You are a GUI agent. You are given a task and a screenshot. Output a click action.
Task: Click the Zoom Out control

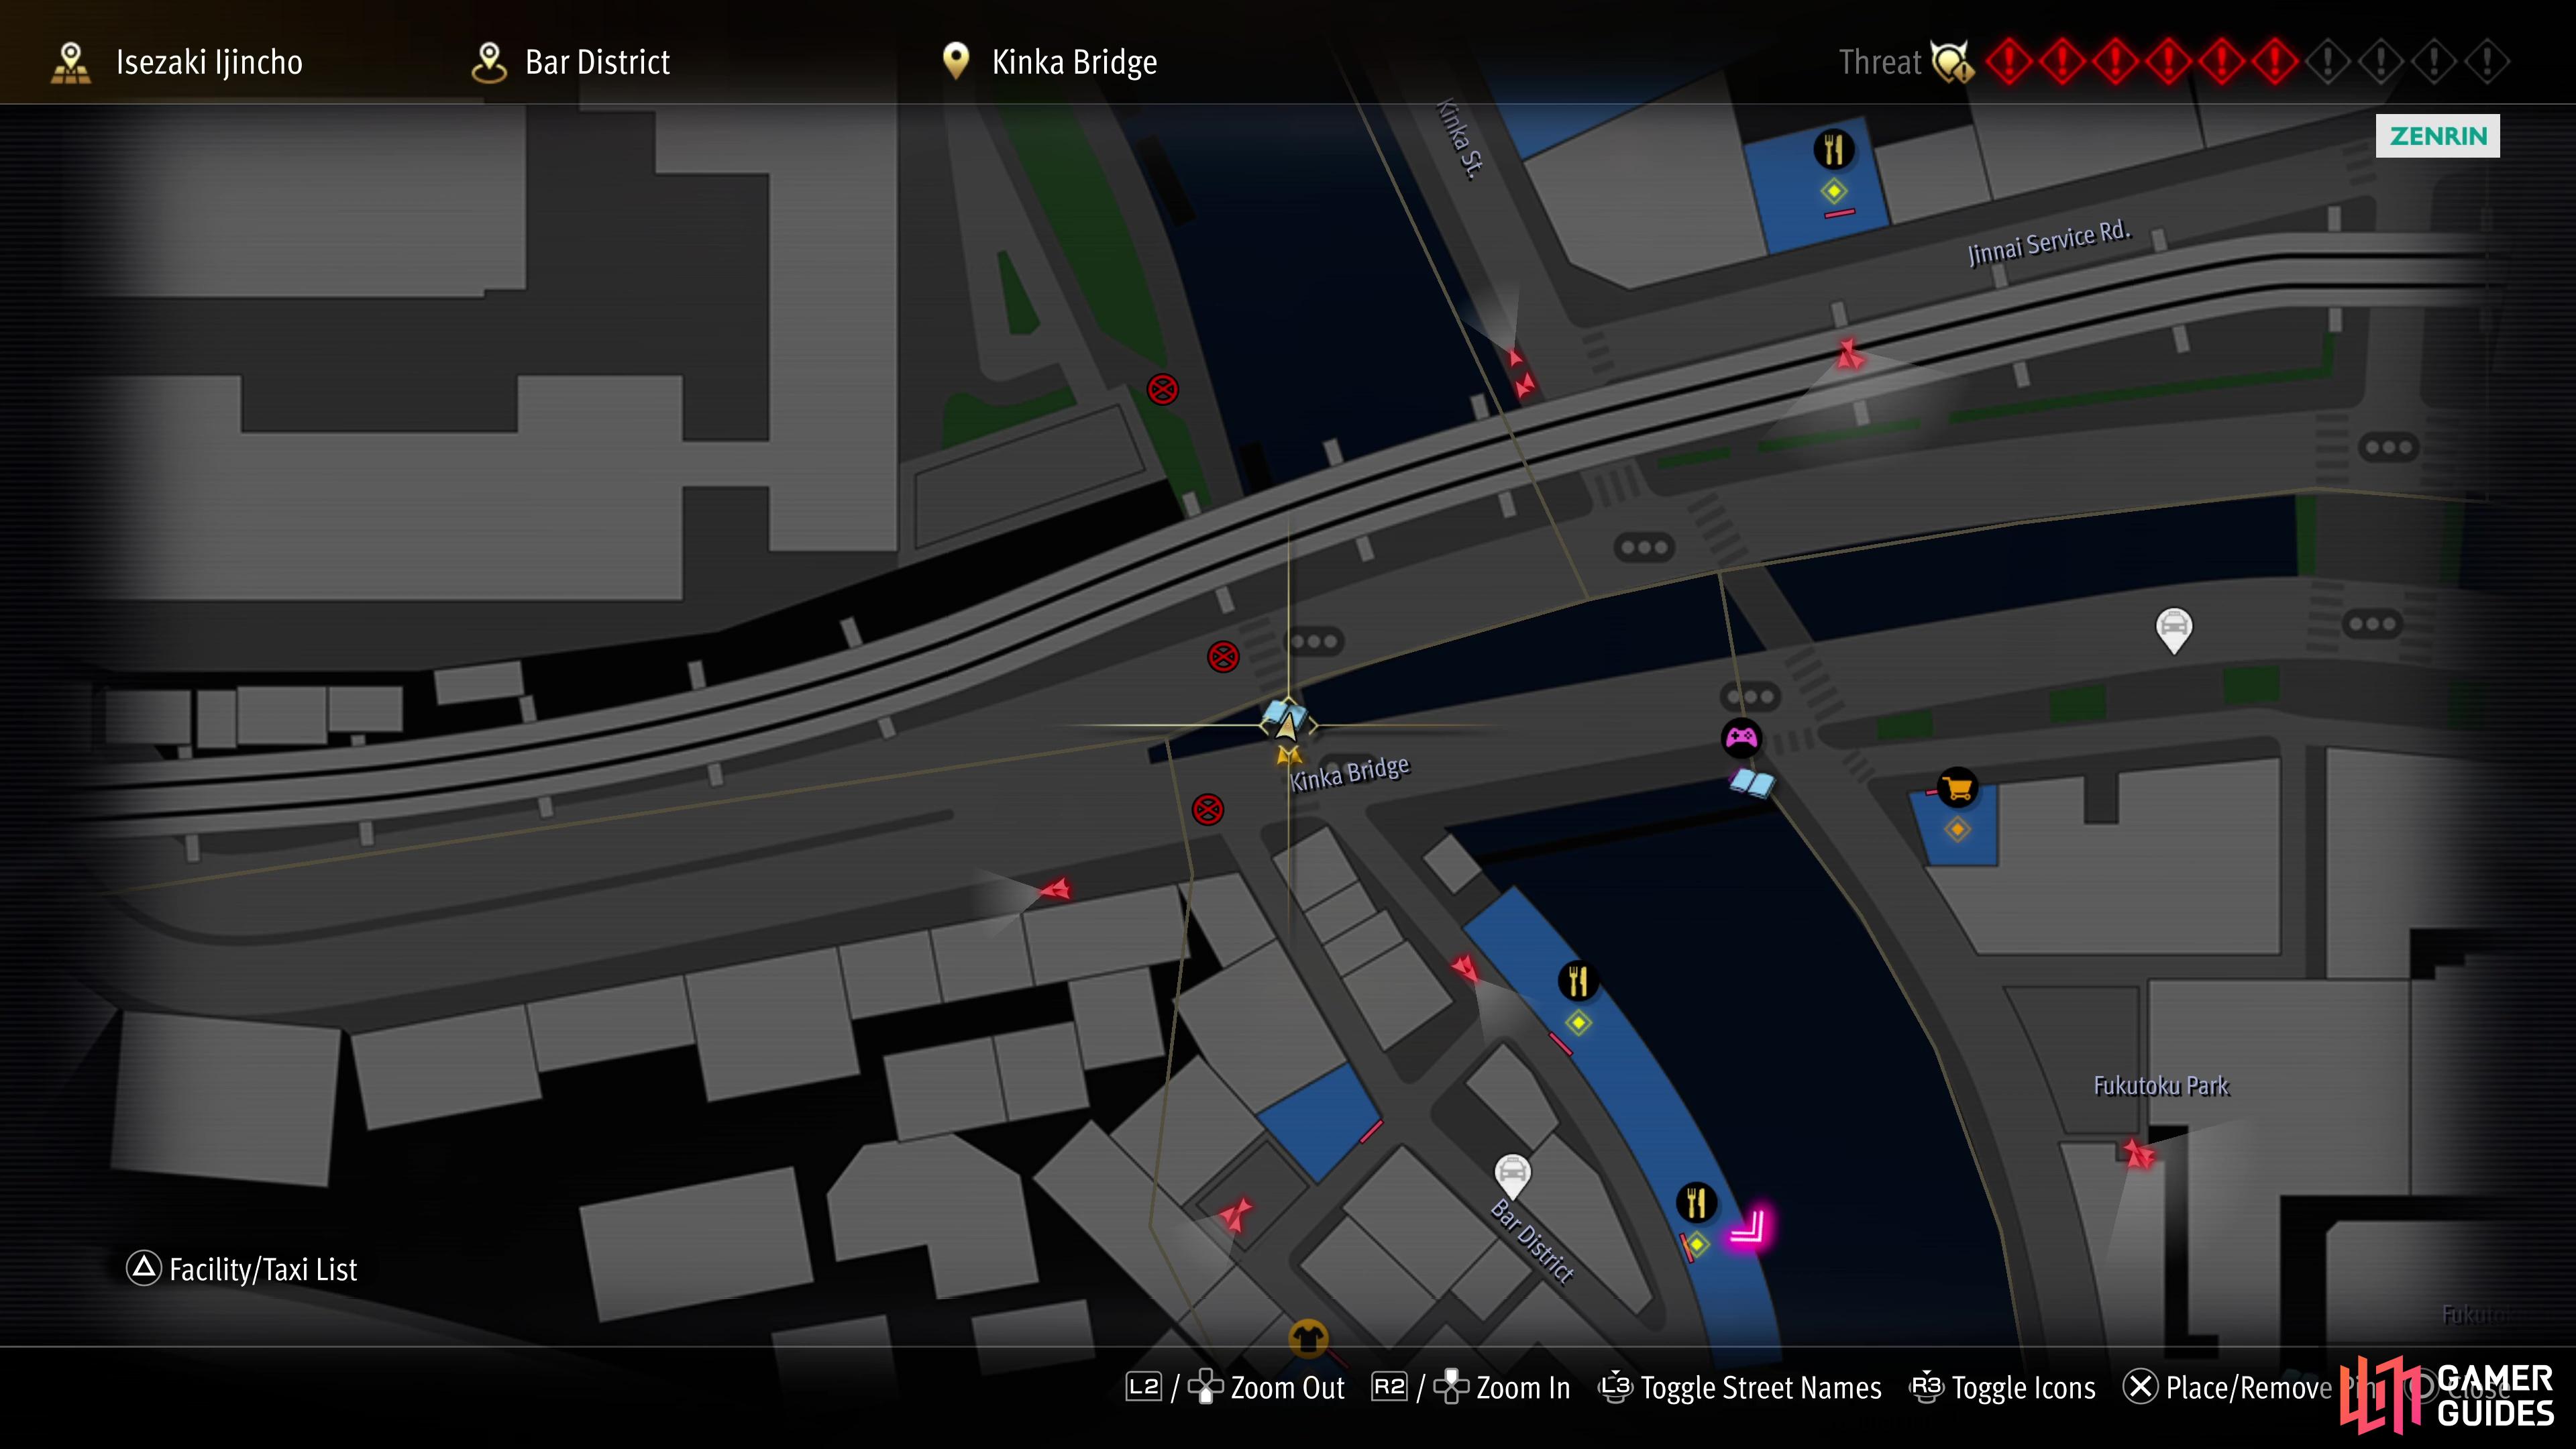[1235, 1388]
